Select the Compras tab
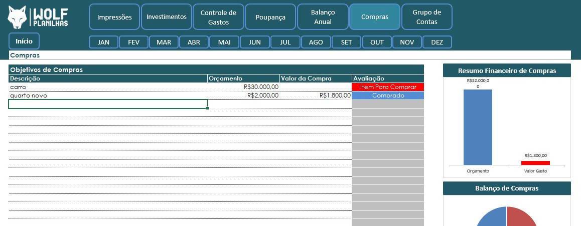The width and height of the screenshot is (581, 226). click(375, 17)
